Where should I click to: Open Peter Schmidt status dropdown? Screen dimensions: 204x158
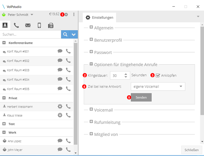click(x=32, y=15)
